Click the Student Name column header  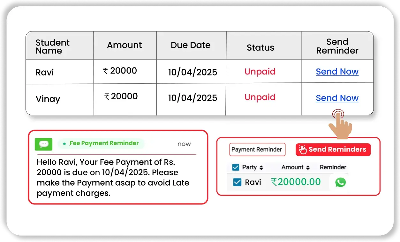click(52, 46)
